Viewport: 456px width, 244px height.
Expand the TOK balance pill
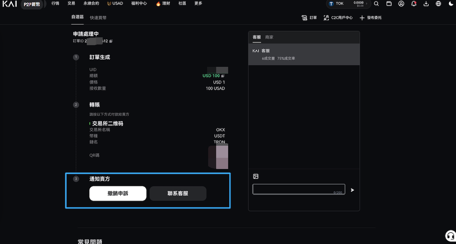348,4
